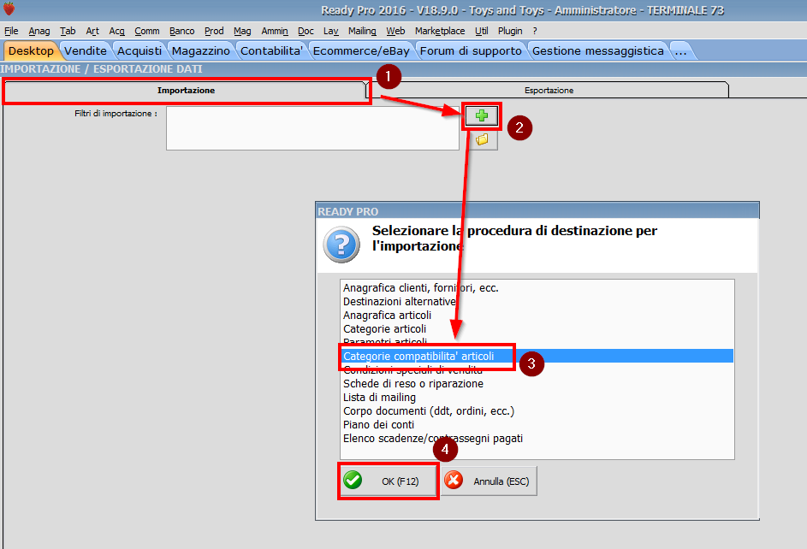Select the Ecommerce/eBay tab
This screenshot has width=807, height=549.
click(361, 51)
